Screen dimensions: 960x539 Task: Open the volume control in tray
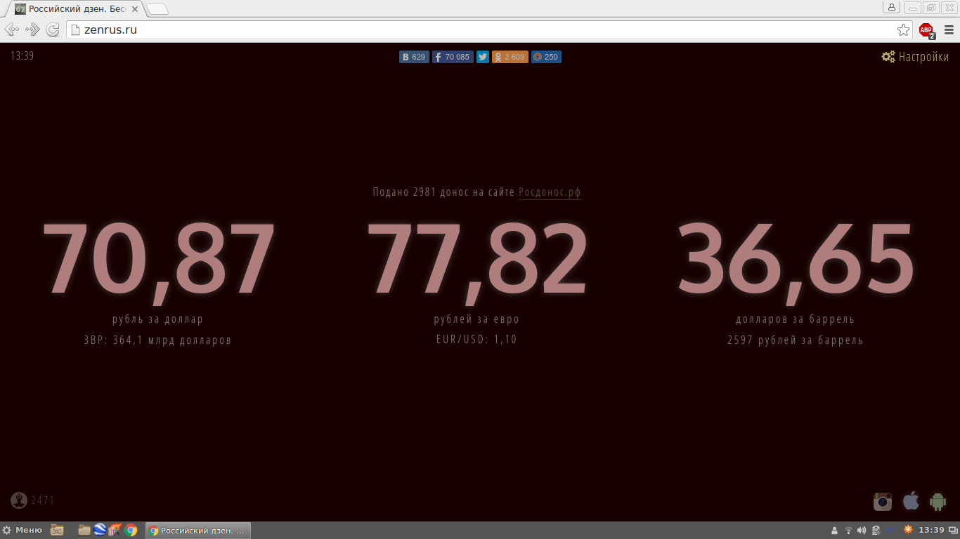pyautogui.click(x=862, y=530)
